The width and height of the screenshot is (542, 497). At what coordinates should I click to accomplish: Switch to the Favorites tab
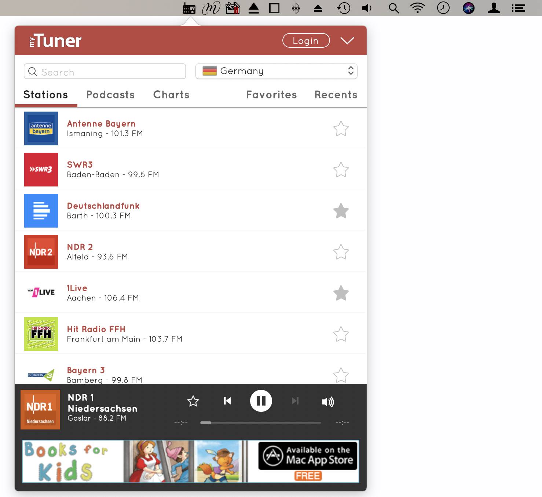pyautogui.click(x=271, y=95)
